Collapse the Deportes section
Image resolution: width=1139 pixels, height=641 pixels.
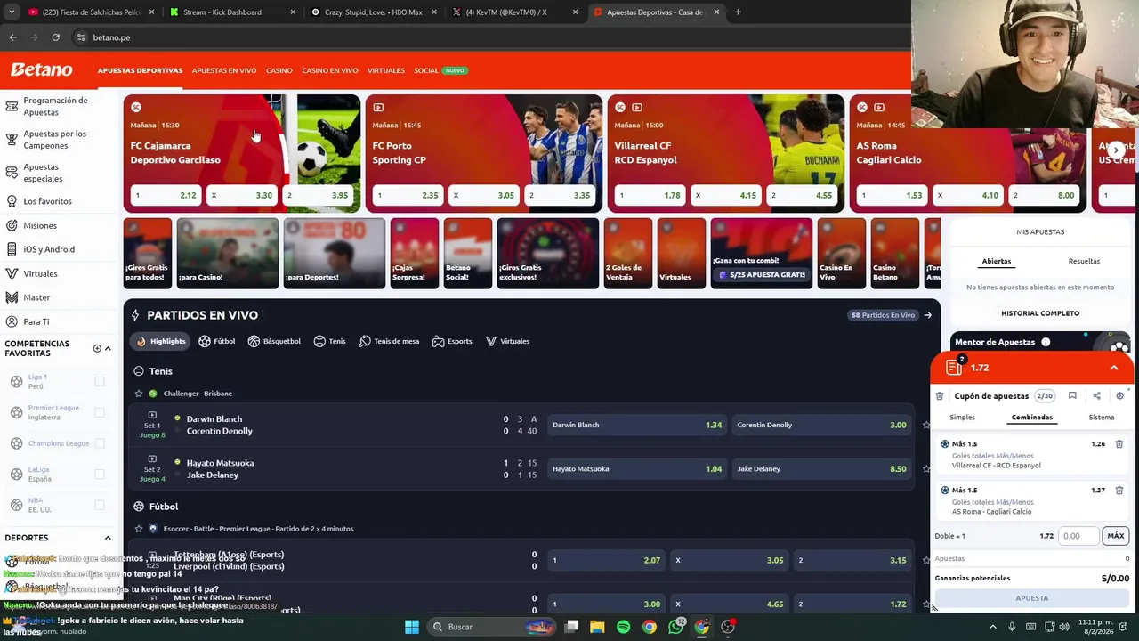click(x=108, y=538)
